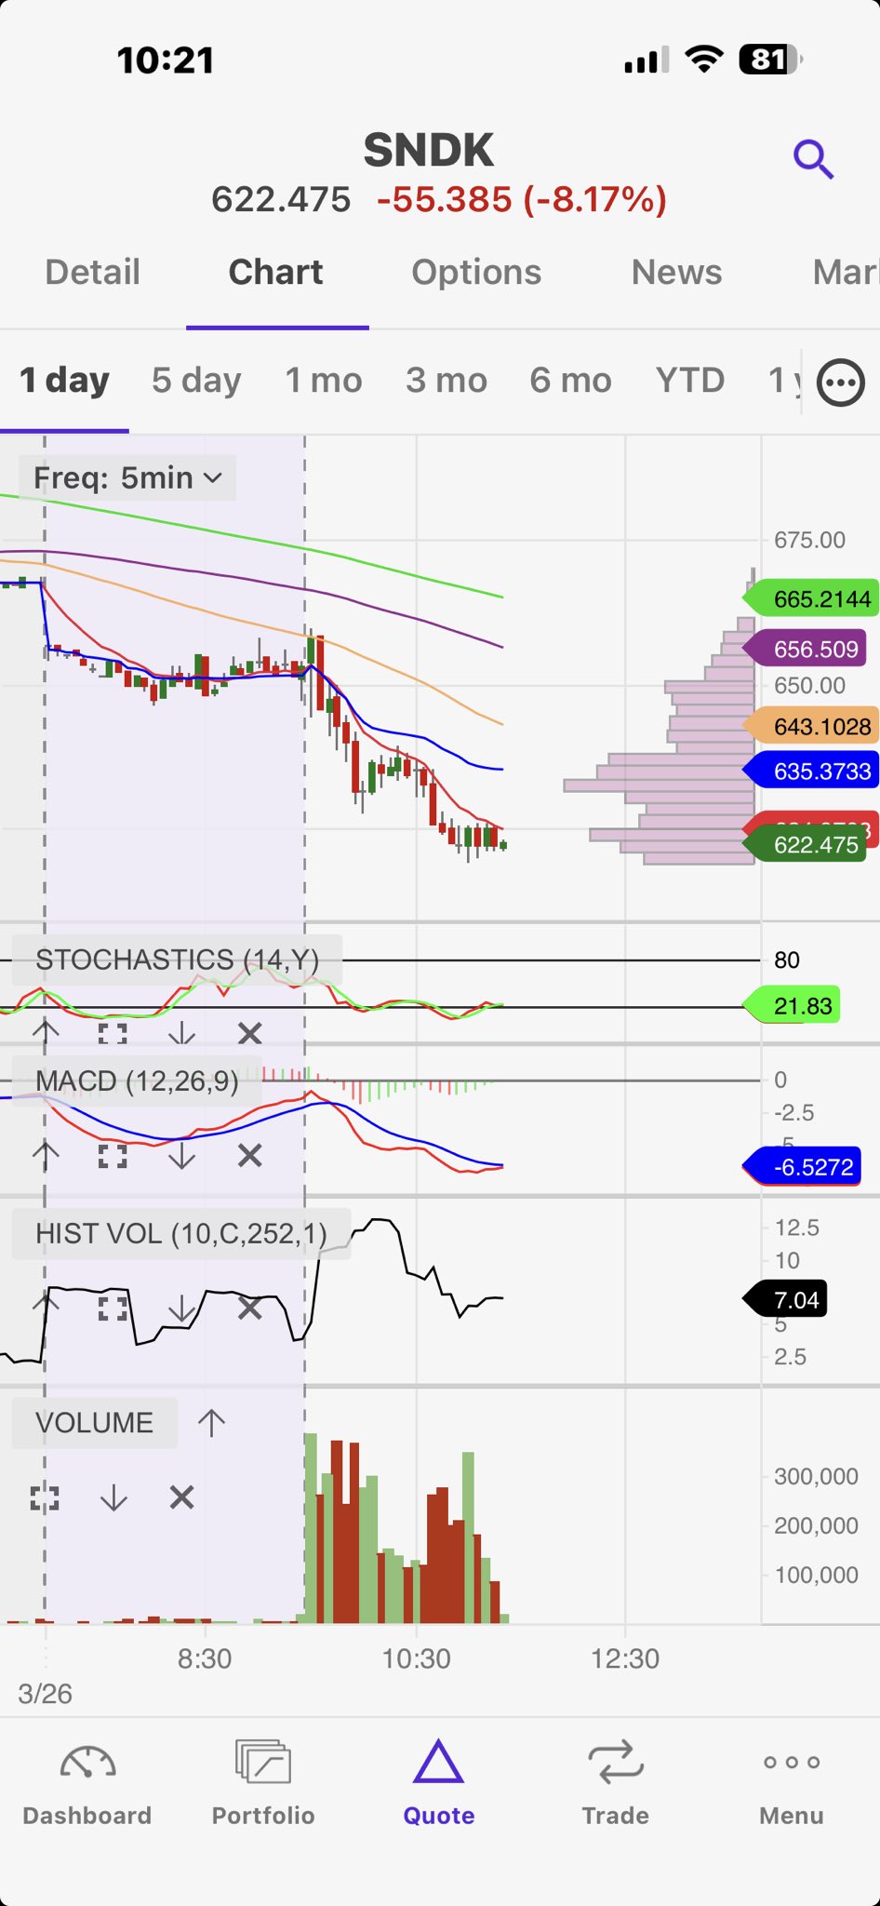This screenshot has width=880, height=1906.
Task: Open the Trade arrows icon in bottom bar
Action: tap(616, 1762)
